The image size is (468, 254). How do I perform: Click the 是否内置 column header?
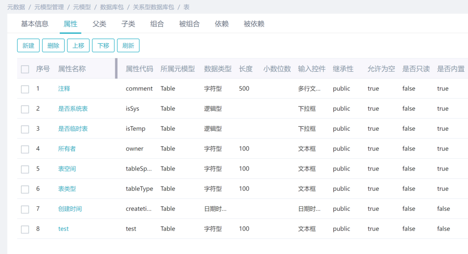(451, 69)
